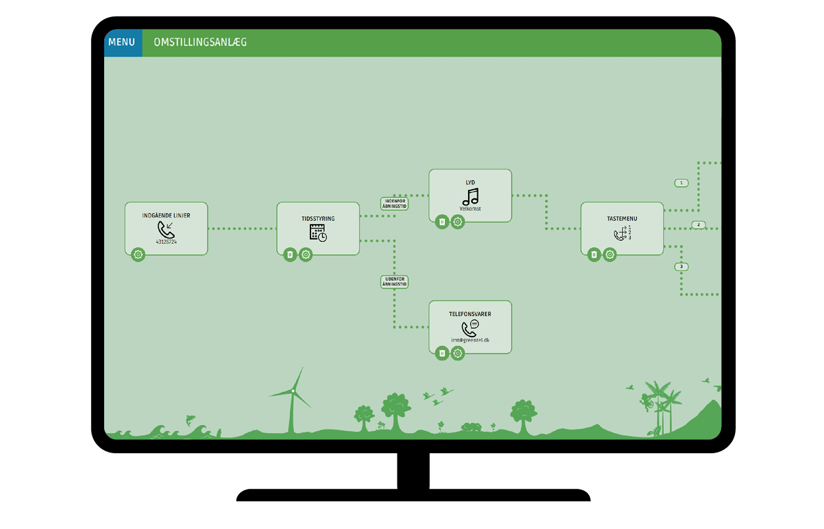Open Tastemenu gear settings

point(610,254)
